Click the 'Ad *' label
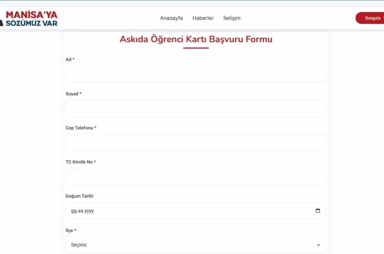This screenshot has width=384, height=254. (x=70, y=59)
